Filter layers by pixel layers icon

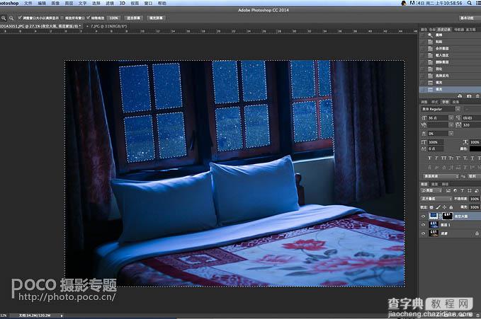coord(448,190)
